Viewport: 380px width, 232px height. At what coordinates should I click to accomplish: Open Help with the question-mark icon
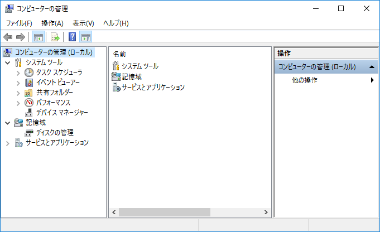pos(72,37)
